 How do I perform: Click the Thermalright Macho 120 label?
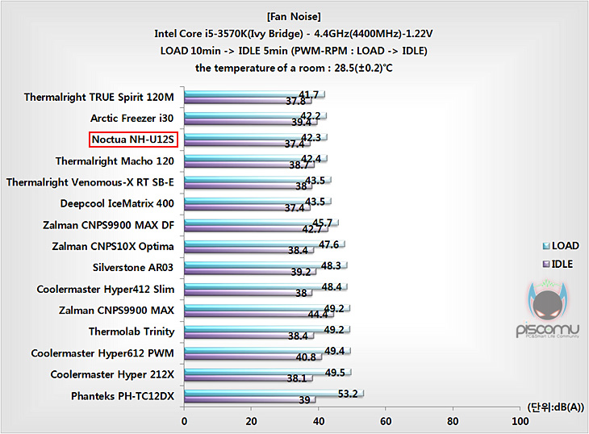tap(115, 161)
